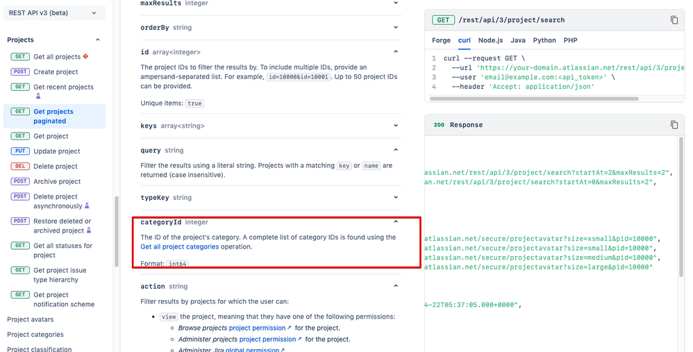Click the deprecated red diamond icon beside Get all projects

pos(85,56)
